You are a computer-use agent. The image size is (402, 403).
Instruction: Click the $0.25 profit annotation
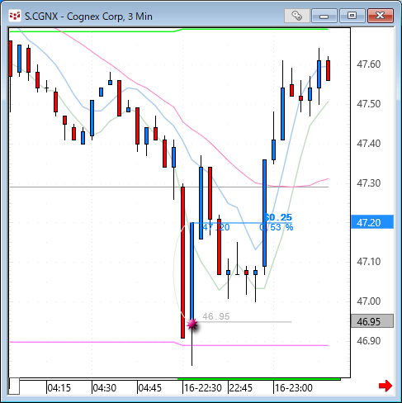[x=278, y=217]
